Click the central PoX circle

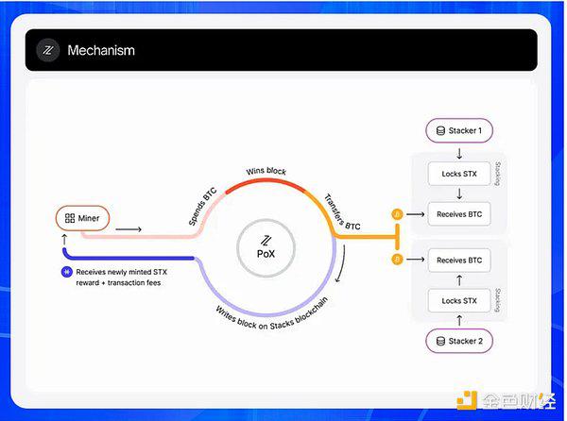click(266, 248)
